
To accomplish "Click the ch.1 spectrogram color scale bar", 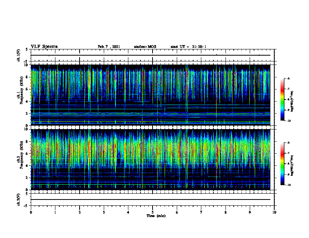I will point(282,100).
